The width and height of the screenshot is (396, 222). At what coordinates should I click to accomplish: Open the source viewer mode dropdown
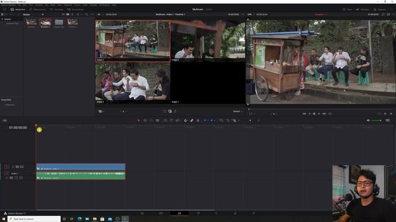point(101,111)
